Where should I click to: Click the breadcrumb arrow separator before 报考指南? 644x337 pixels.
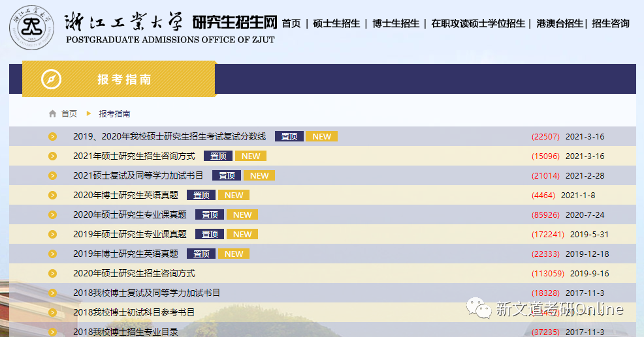point(89,113)
